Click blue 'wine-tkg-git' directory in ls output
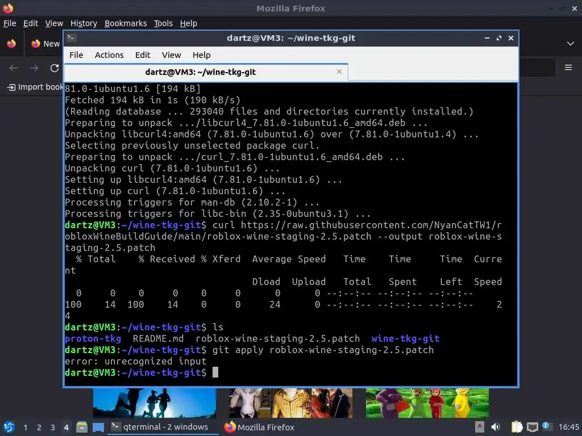Image resolution: width=582 pixels, height=436 pixels. pyautogui.click(x=405, y=338)
